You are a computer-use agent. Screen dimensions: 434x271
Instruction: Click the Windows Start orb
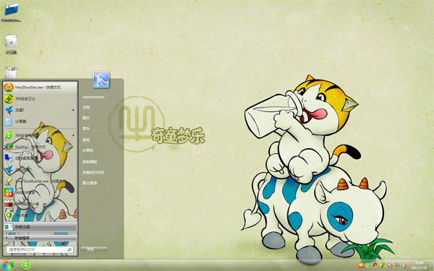(x=8, y=265)
